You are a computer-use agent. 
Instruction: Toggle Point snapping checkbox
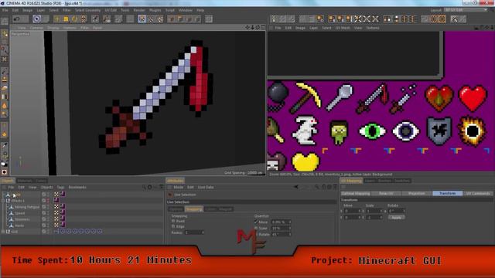[173, 222]
